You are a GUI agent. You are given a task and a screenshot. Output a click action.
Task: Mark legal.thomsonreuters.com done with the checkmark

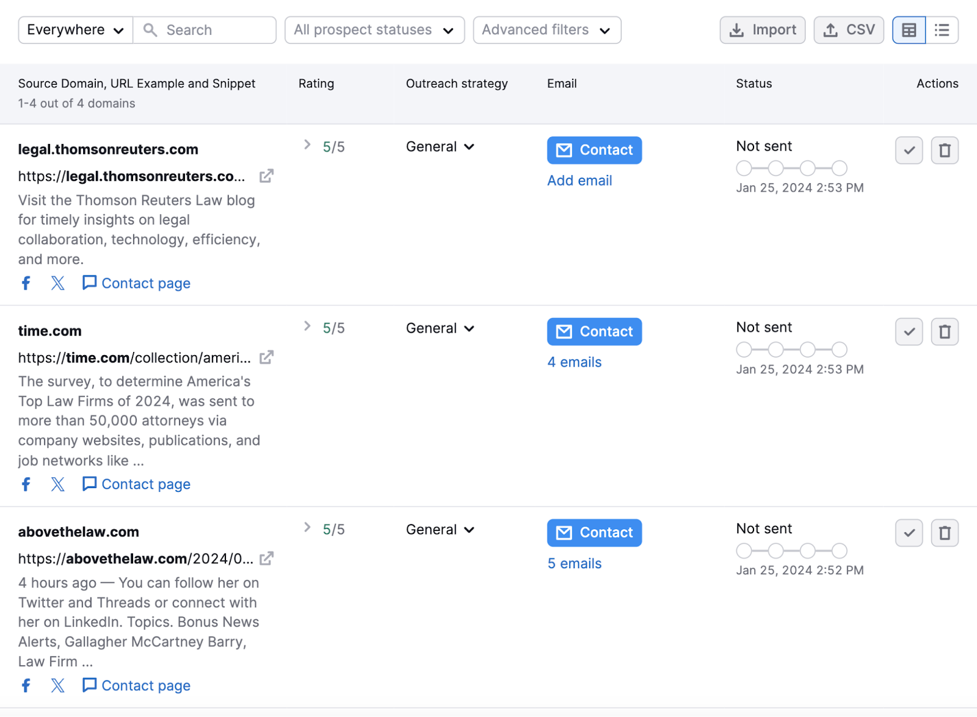(x=909, y=150)
